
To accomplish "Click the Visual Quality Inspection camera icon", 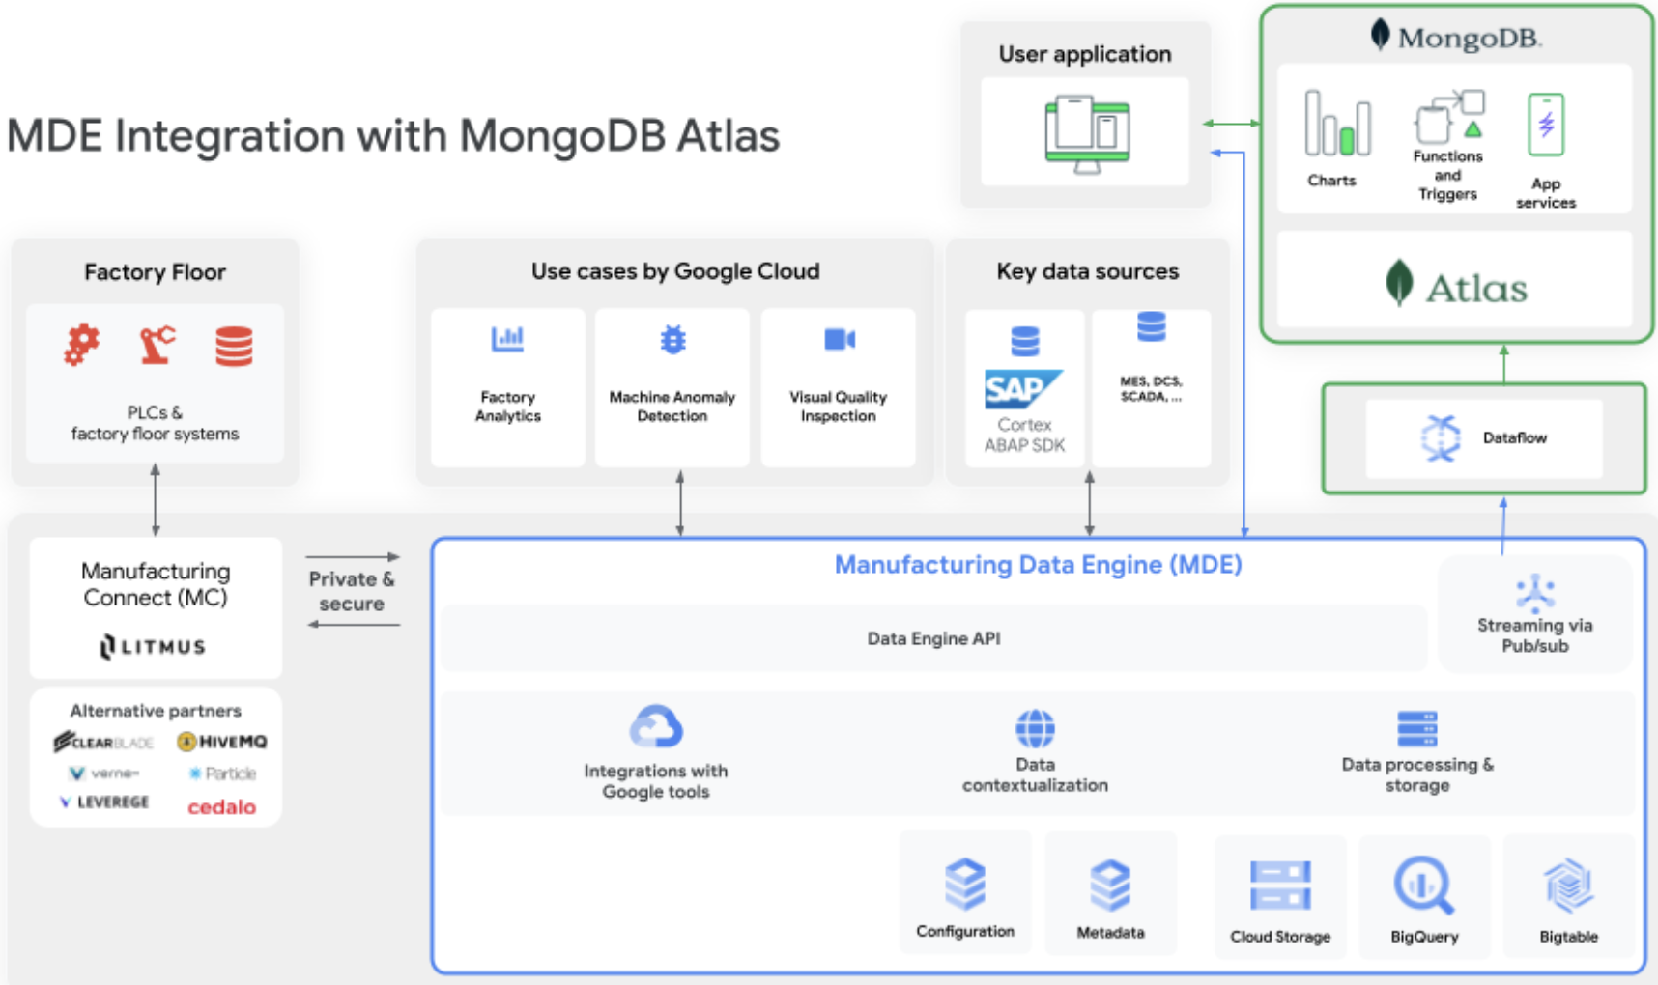I will click(838, 339).
